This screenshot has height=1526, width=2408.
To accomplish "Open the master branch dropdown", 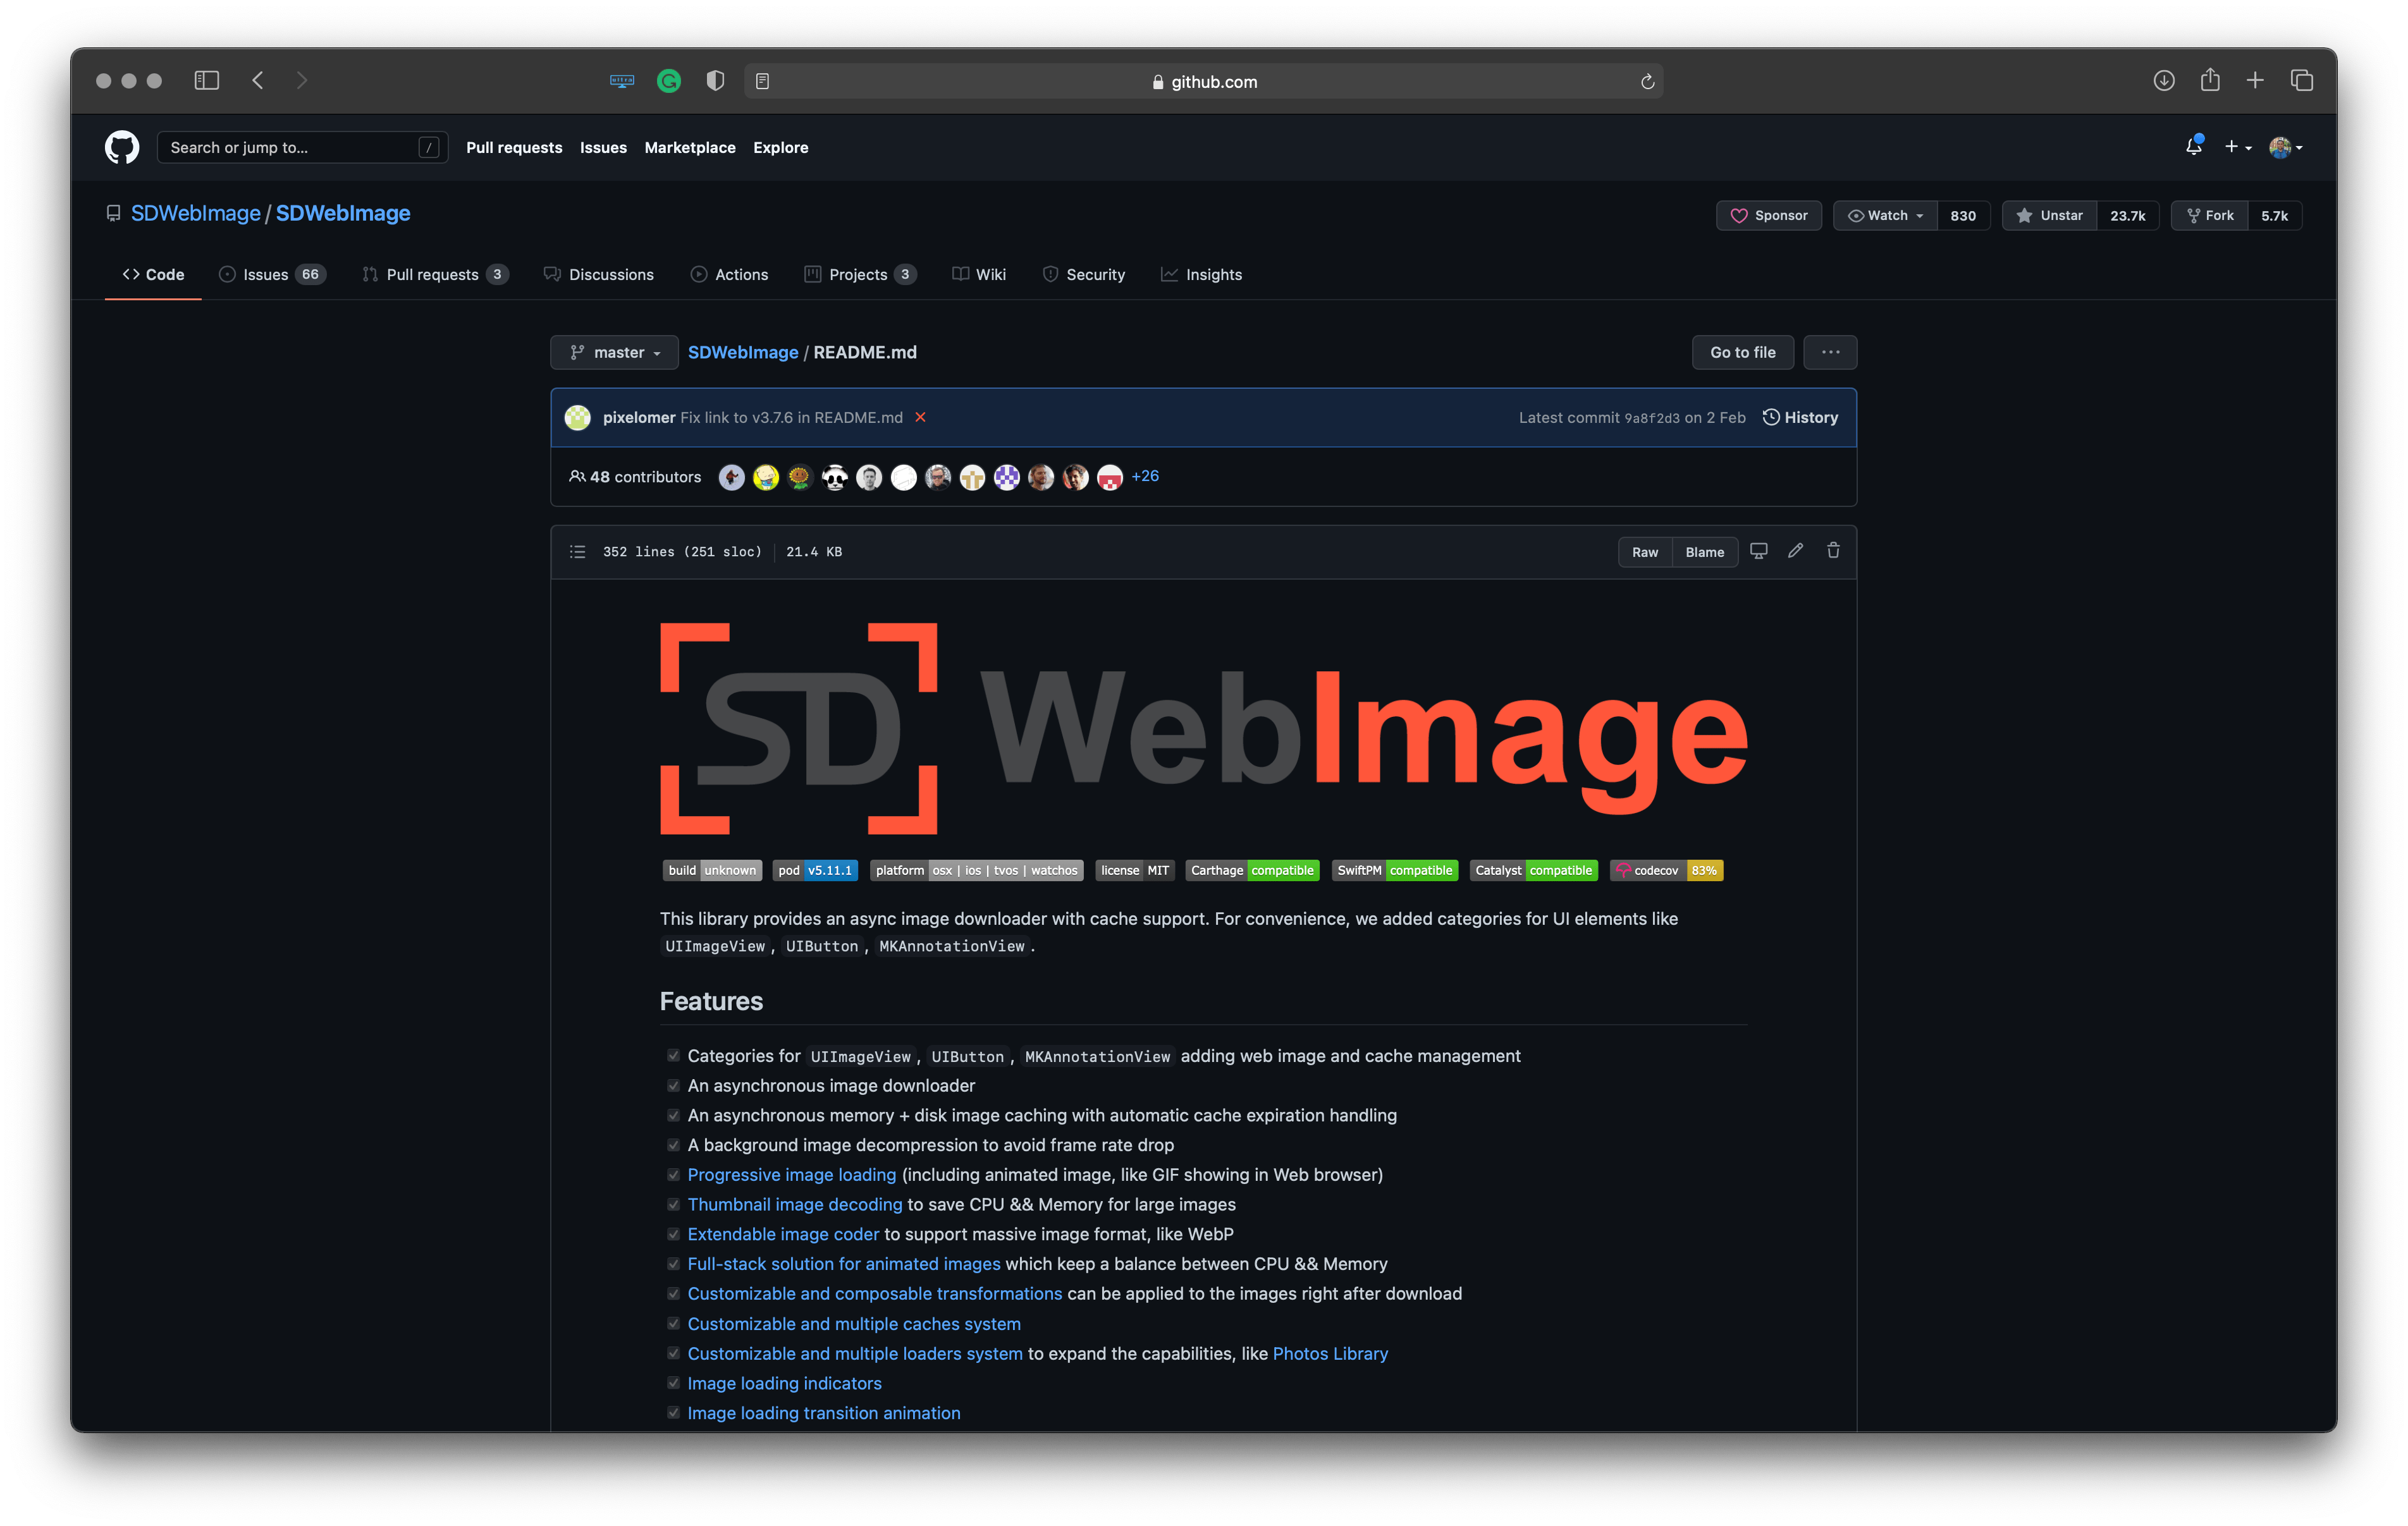I will (614, 352).
